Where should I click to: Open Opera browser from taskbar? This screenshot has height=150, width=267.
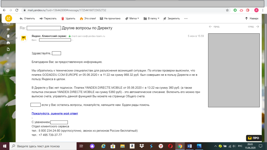click(x=170, y=146)
